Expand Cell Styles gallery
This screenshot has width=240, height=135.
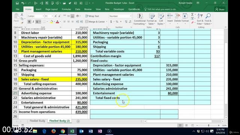coord(161,19)
